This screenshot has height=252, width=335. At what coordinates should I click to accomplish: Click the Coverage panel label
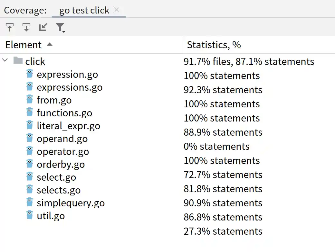[x=25, y=10]
